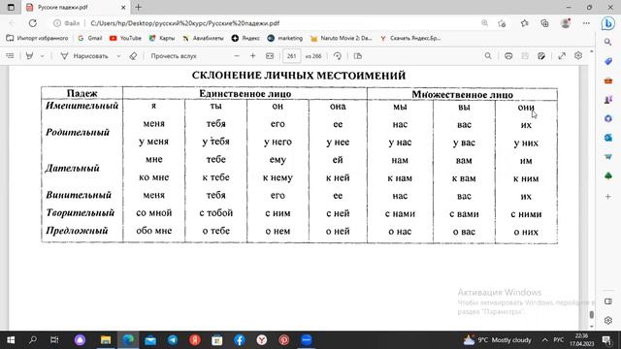Select the highlight tool in PDF toolbar
This screenshot has height=349, width=621.
tap(29, 56)
